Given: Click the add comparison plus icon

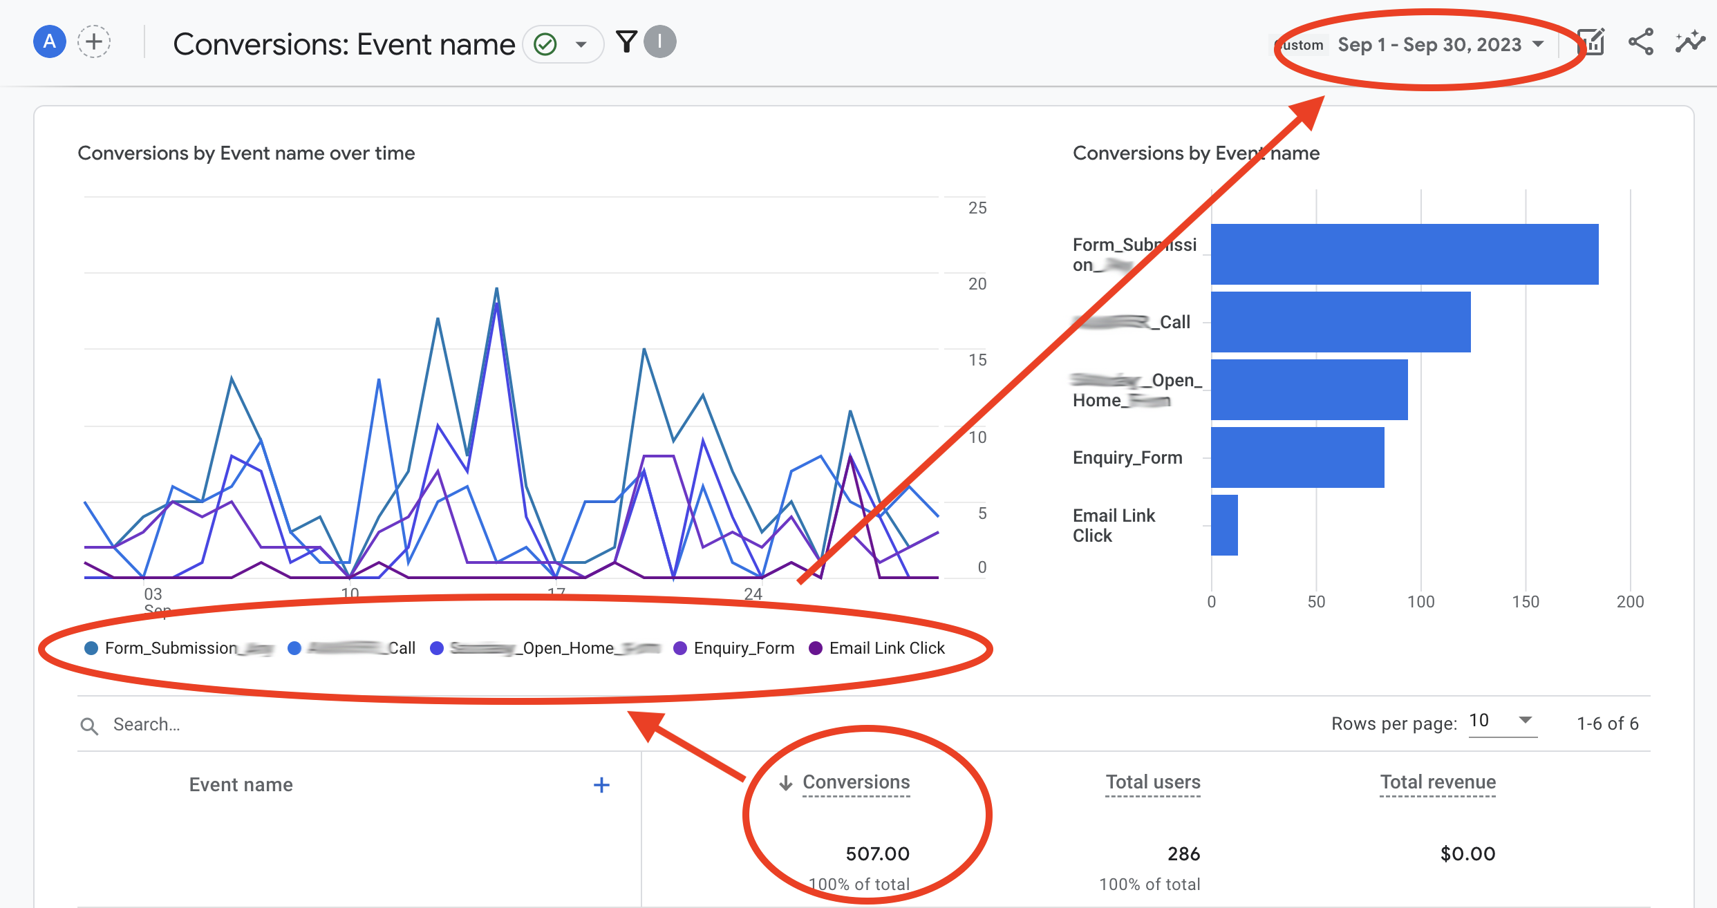Looking at the screenshot, I should [x=94, y=42].
